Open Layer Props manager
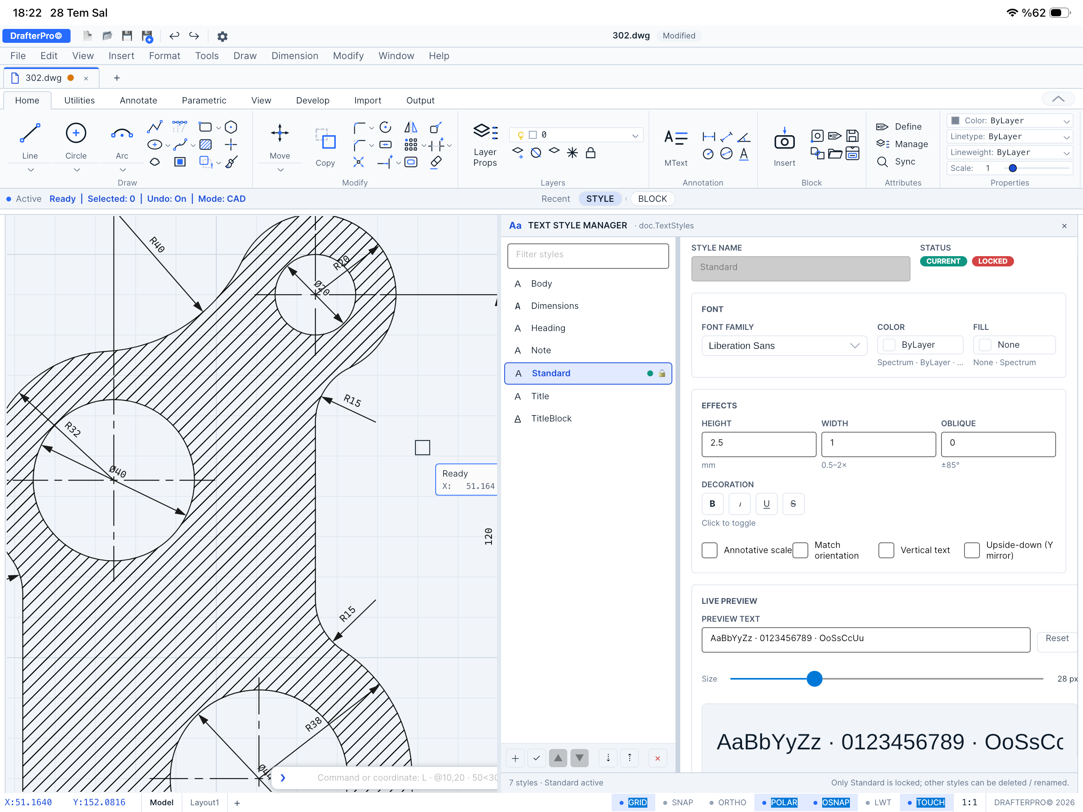This screenshot has width=1083, height=812. [485, 144]
